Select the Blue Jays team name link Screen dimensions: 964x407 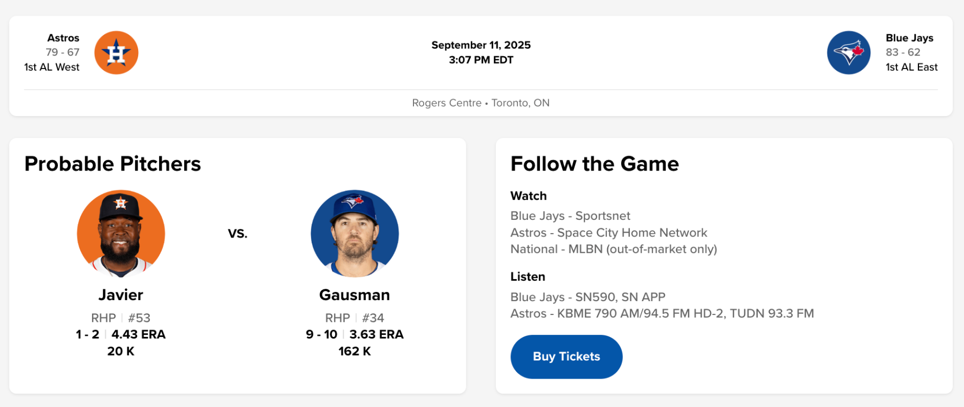[909, 38]
